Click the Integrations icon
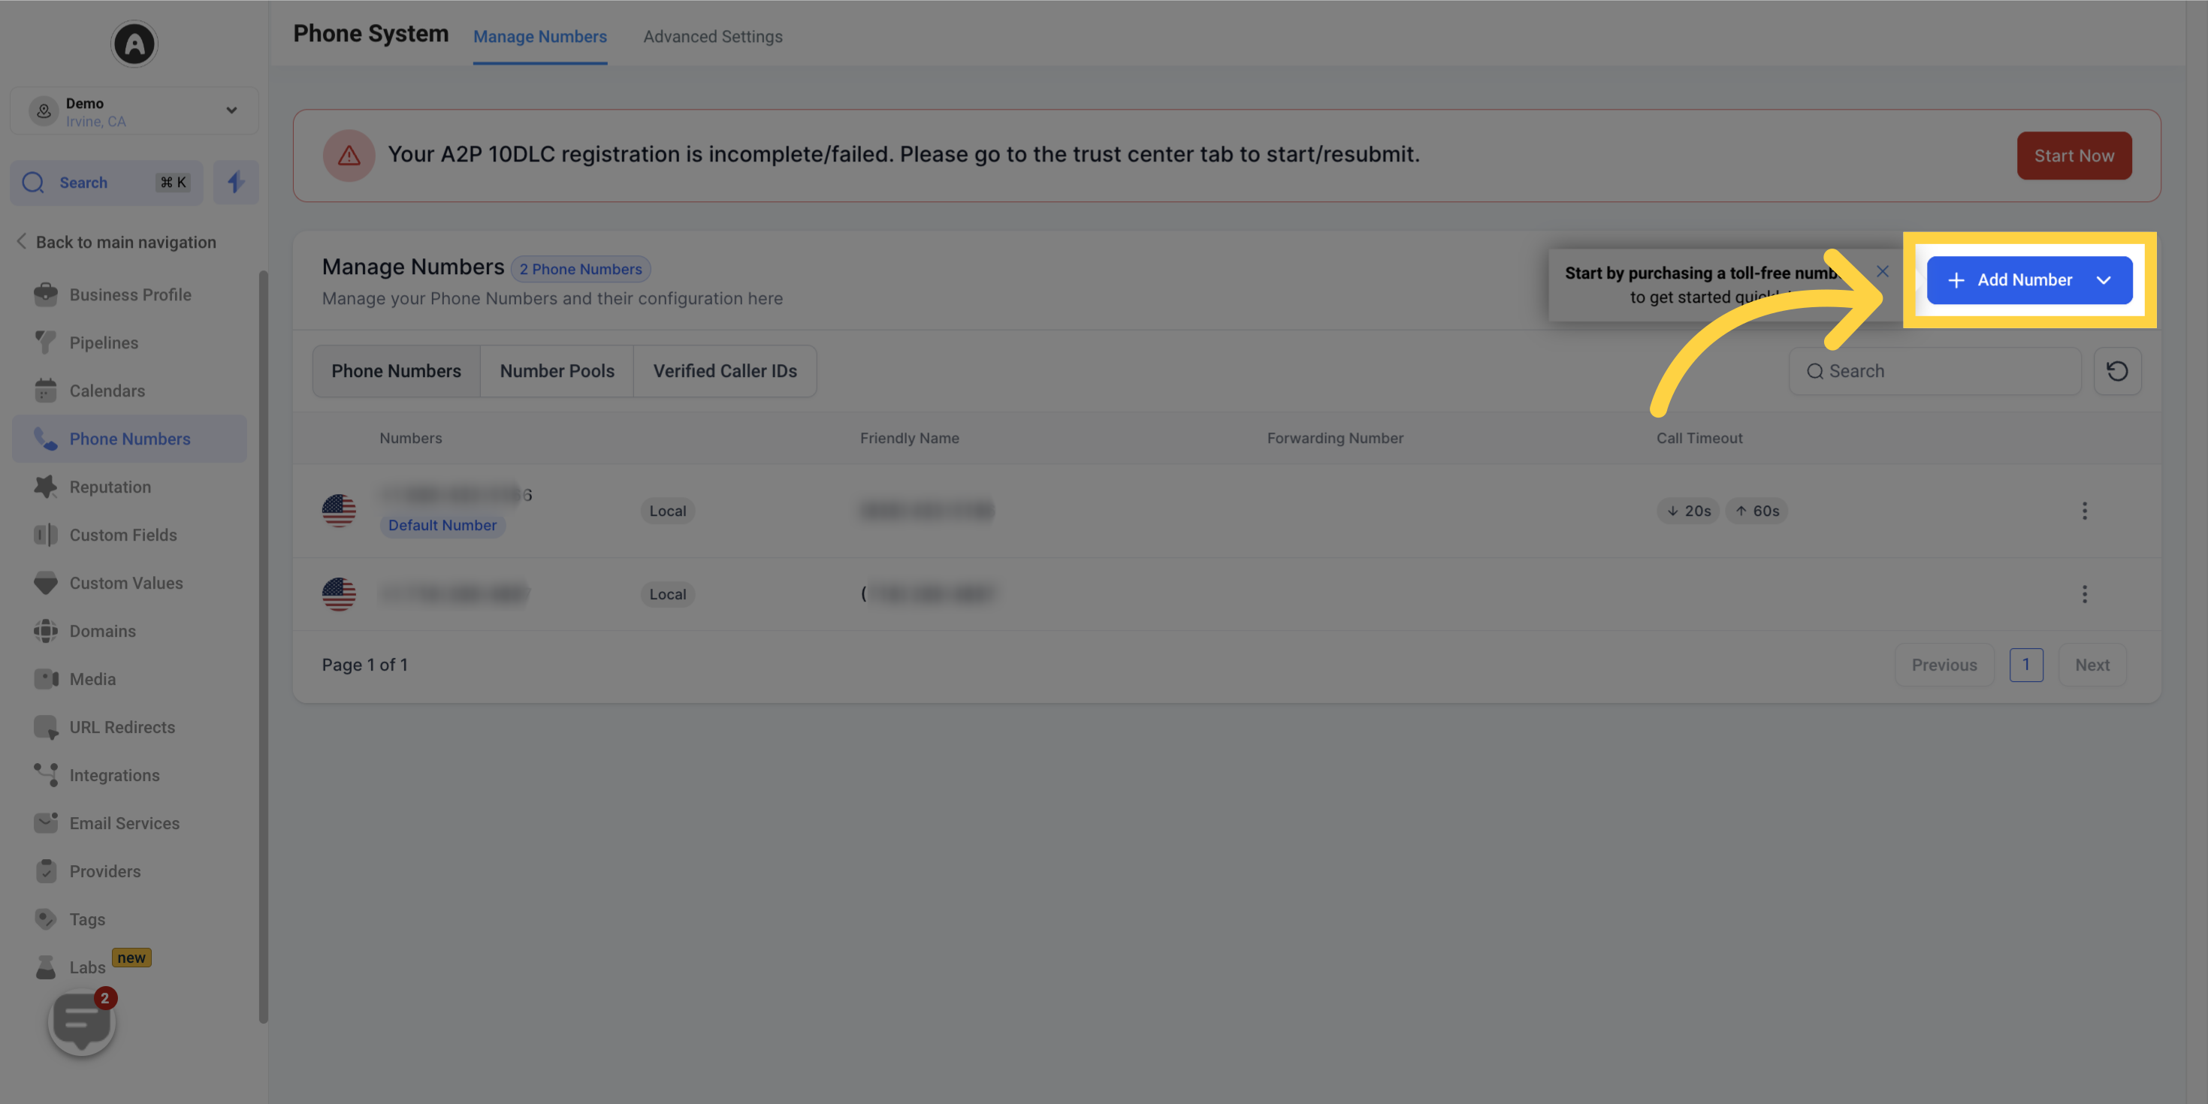Viewport: 2208px width, 1104px height. point(45,775)
